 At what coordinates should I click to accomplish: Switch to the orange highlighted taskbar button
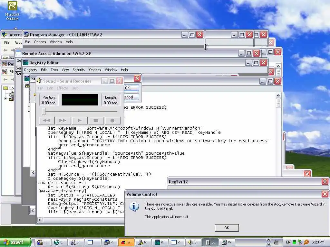tap(126, 242)
